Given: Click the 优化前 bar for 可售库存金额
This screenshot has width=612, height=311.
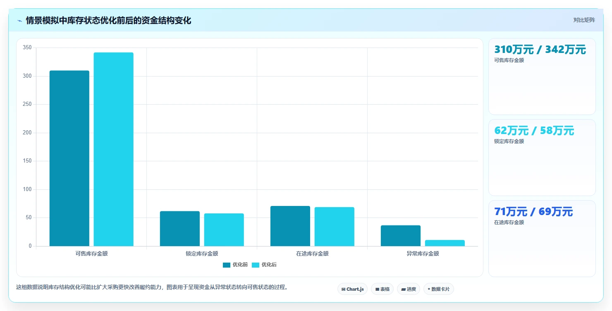Looking at the screenshot, I should pyautogui.click(x=69, y=158).
